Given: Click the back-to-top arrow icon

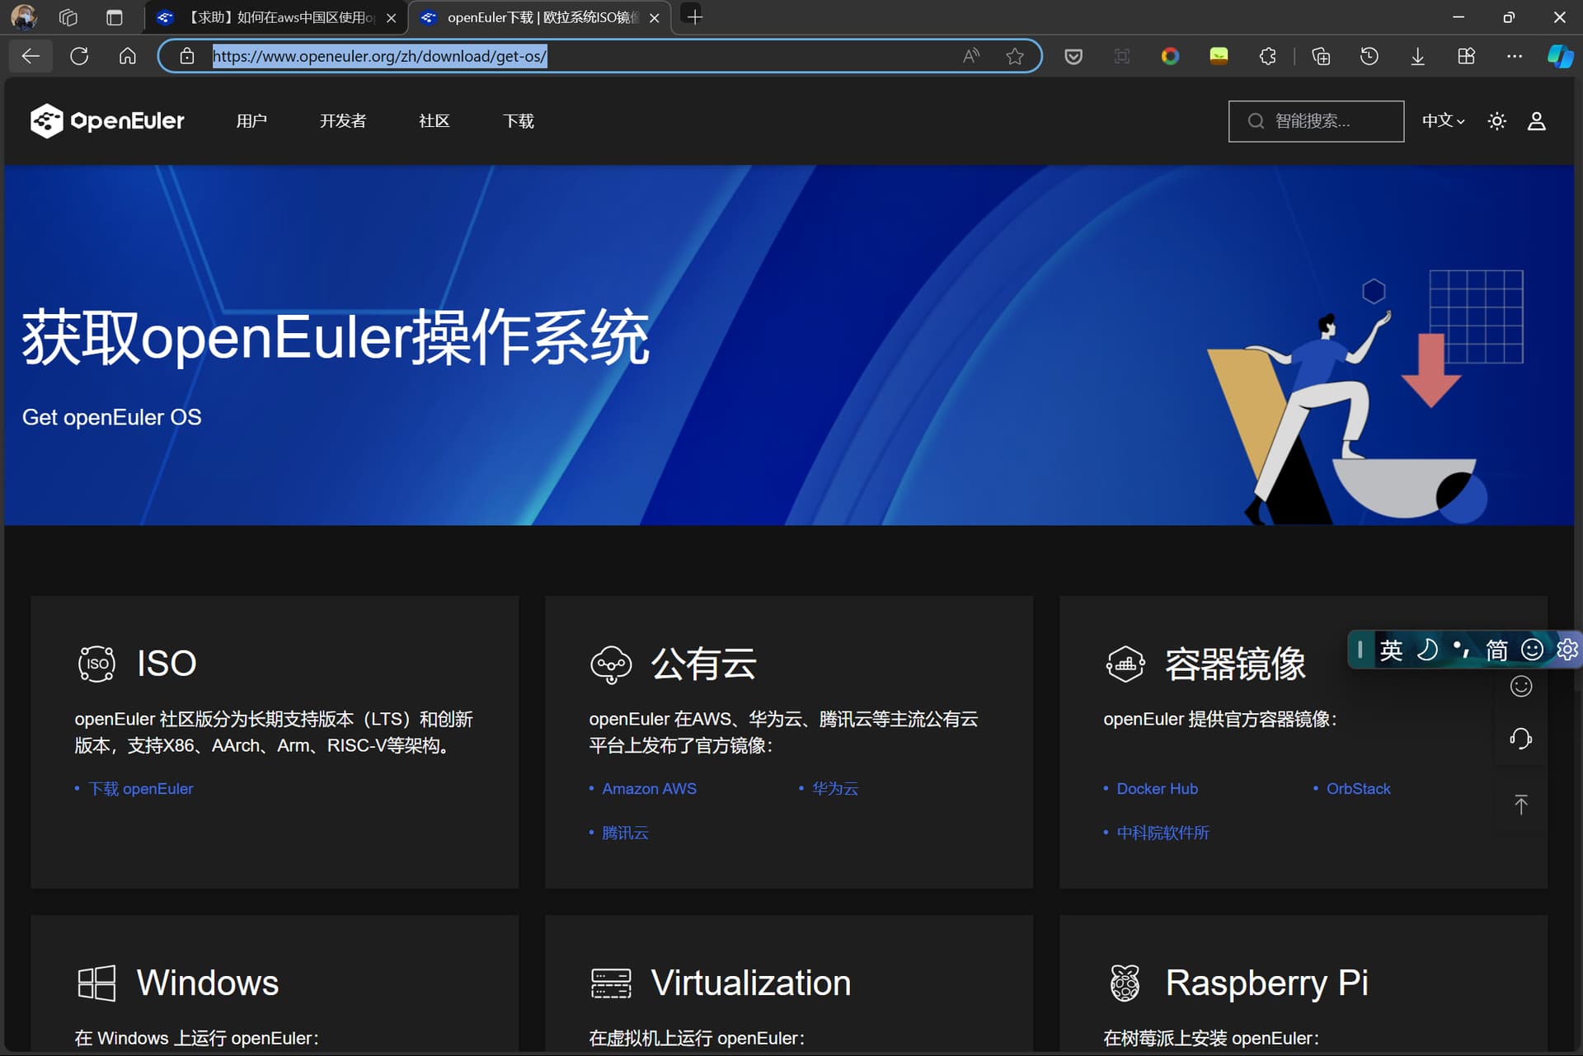Looking at the screenshot, I should pyautogui.click(x=1520, y=804).
